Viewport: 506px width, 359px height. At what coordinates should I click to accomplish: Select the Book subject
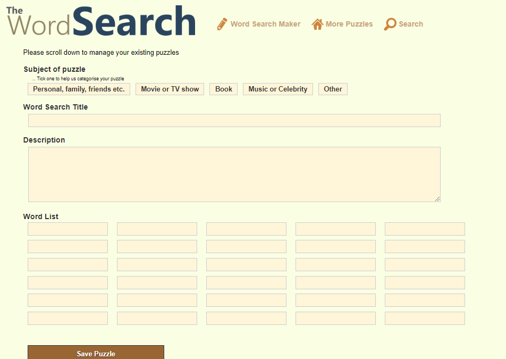pyautogui.click(x=223, y=89)
